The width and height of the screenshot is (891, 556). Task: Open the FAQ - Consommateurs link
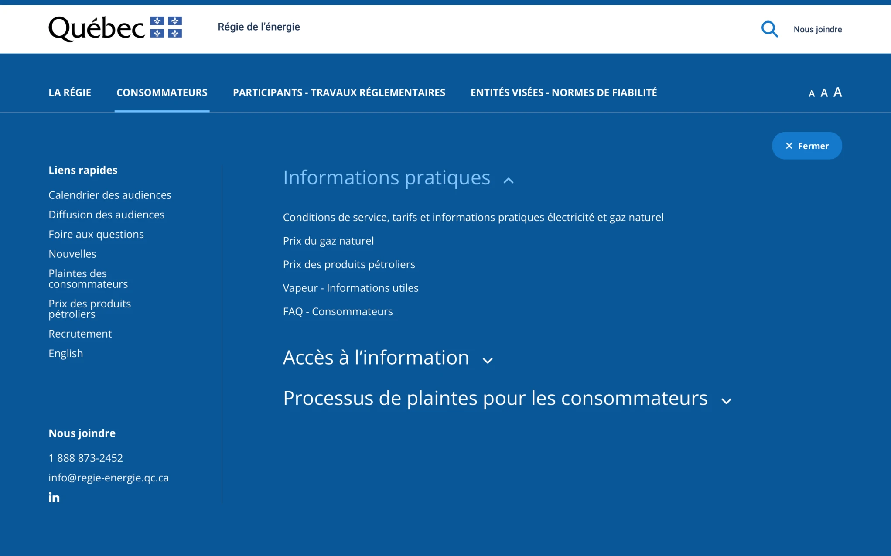(338, 311)
